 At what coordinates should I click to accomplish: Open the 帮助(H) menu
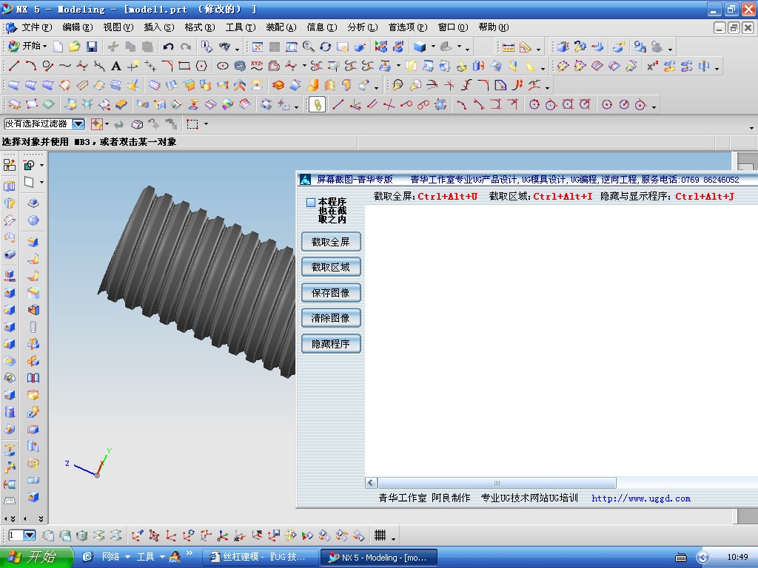click(x=494, y=27)
